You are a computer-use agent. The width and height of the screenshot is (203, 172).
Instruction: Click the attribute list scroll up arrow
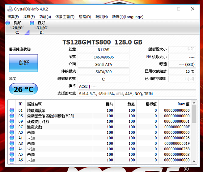[x=194, y=103]
